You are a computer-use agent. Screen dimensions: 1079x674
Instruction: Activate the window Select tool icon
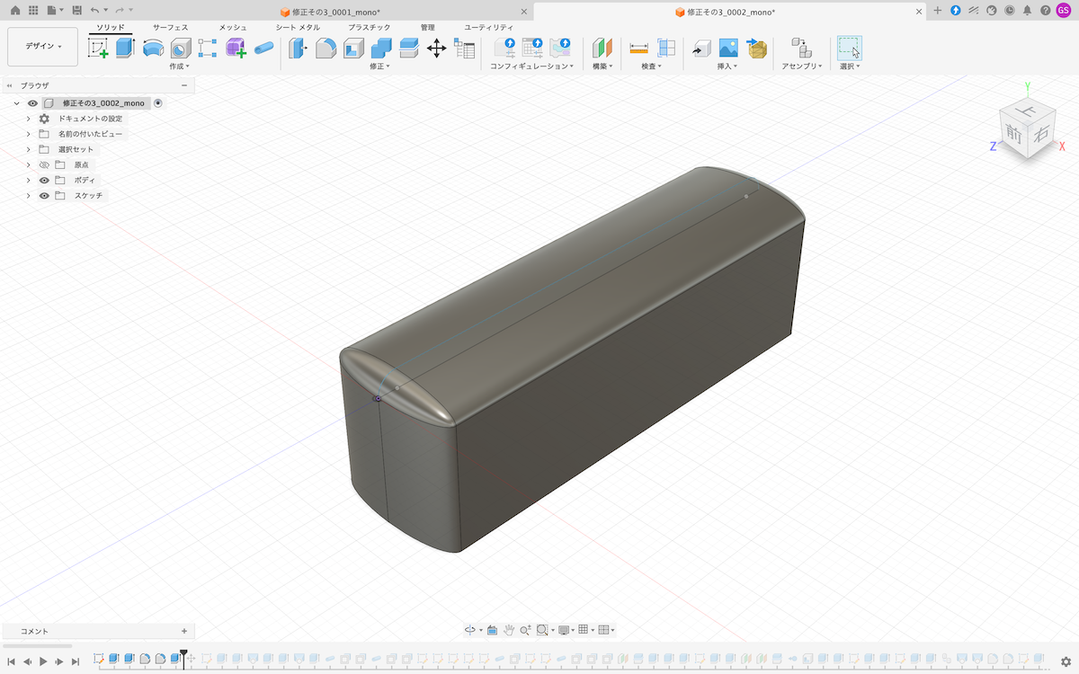[x=850, y=49]
